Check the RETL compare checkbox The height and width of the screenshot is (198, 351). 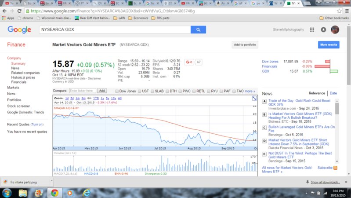(x=194, y=91)
